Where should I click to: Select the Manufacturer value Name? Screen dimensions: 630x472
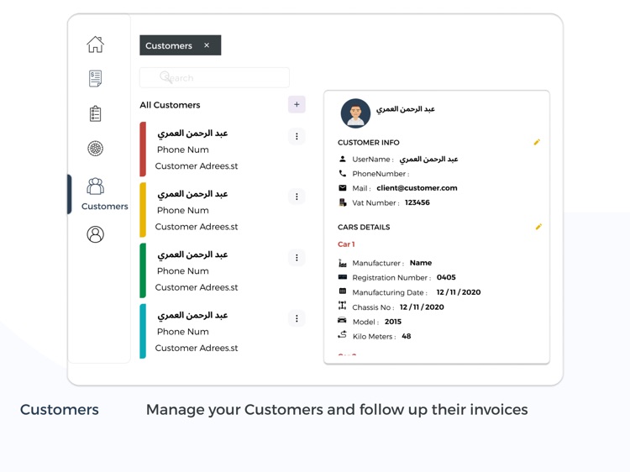click(x=421, y=263)
